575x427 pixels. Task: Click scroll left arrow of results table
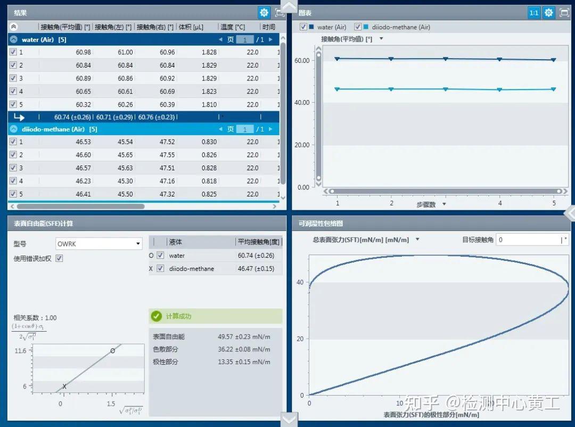coord(12,207)
